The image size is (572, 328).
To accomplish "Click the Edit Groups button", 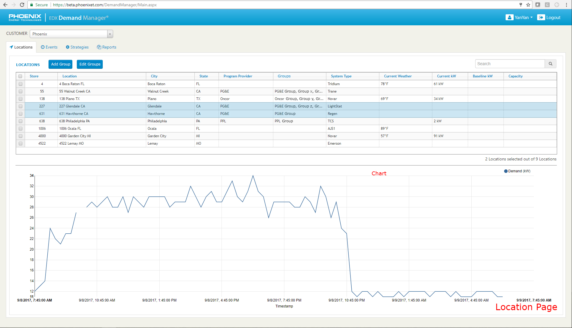I will pyautogui.click(x=90, y=64).
